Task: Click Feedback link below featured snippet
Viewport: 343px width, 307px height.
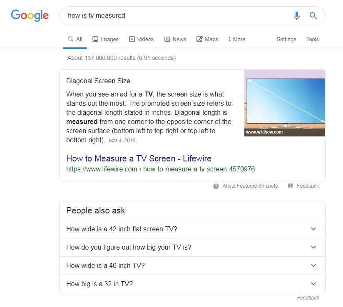Action: click(308, 186)
